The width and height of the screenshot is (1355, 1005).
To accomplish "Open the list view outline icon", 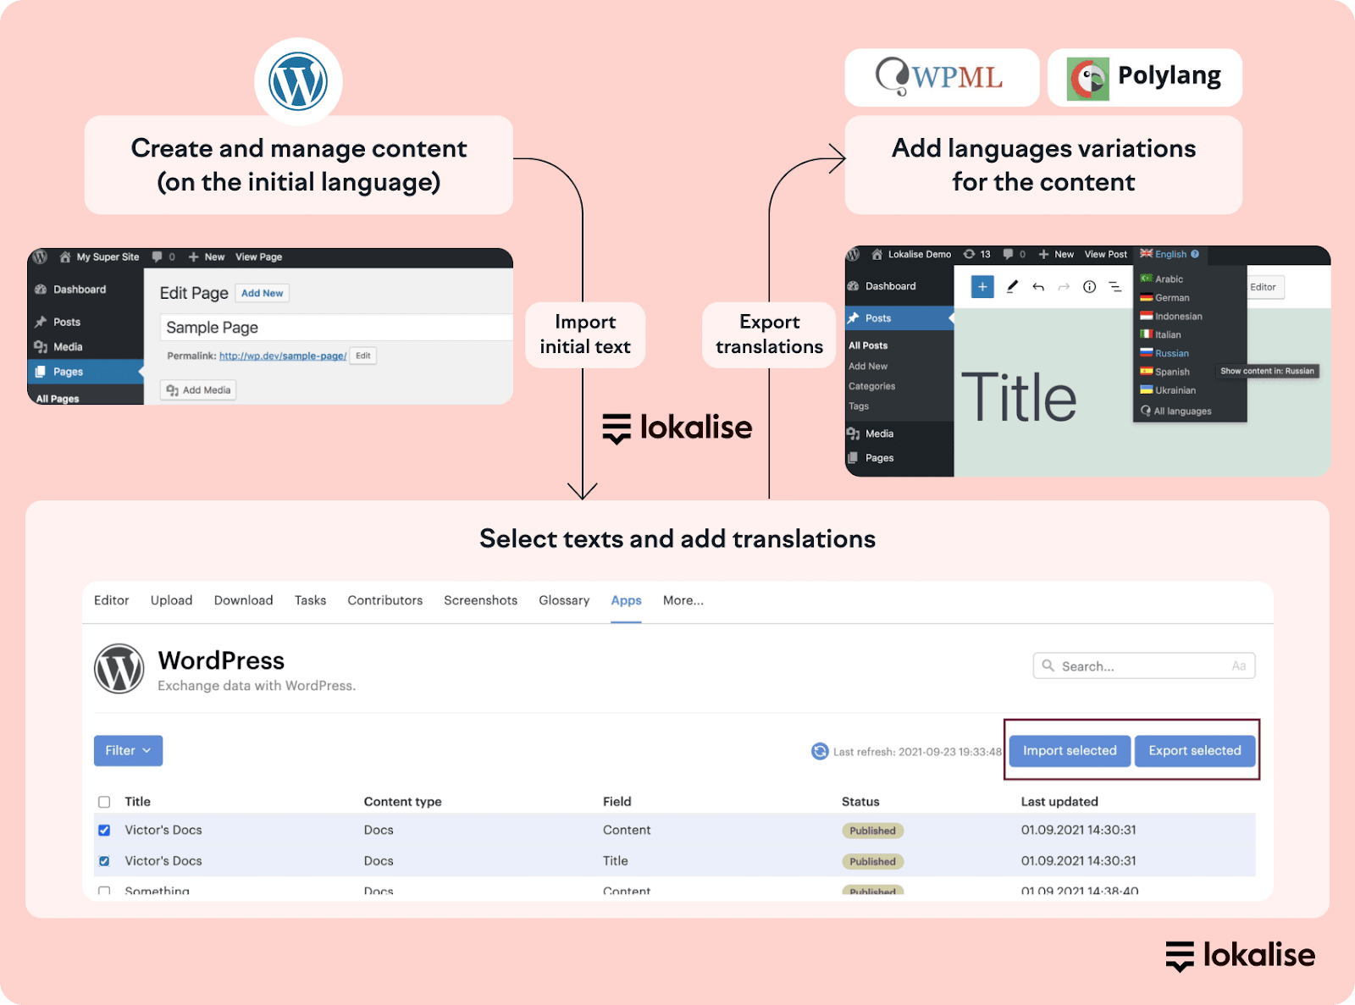I will (x=1115, y=287).
